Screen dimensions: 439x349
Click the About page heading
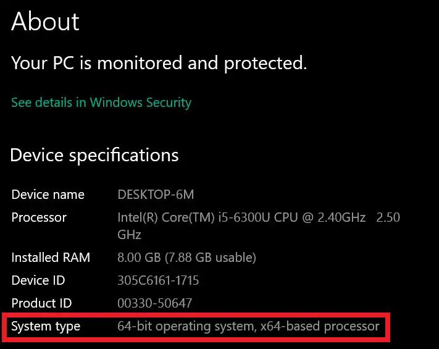pos(46,22)
